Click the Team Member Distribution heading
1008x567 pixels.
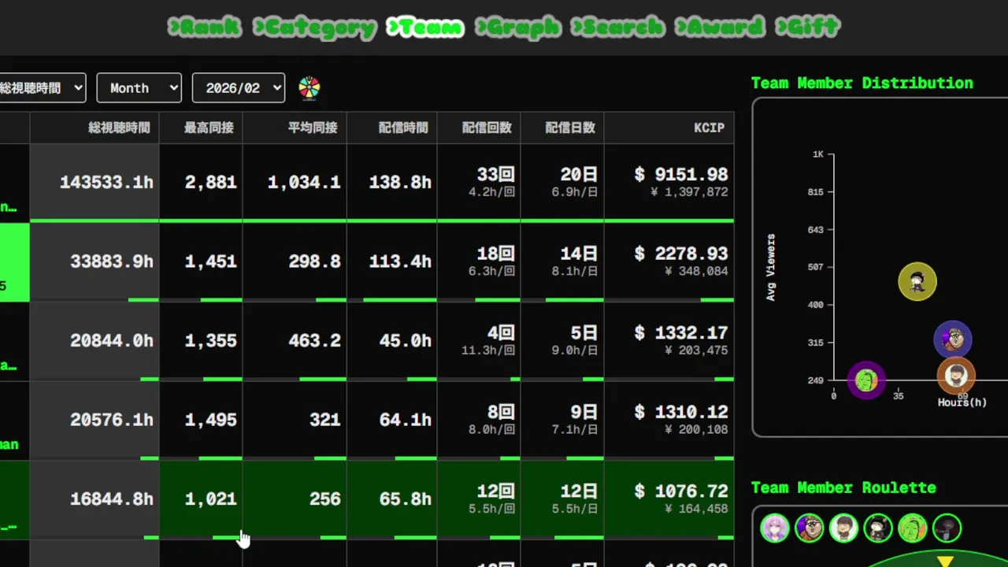coord(862,83)
